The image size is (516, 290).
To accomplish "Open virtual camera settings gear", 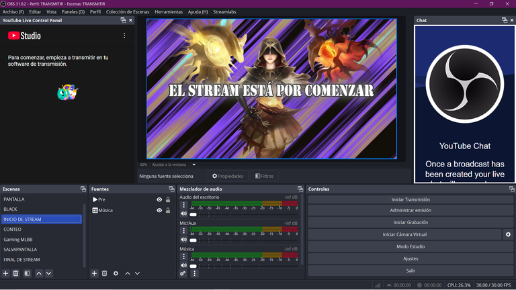I will pyautogui.click(x=508, y=234).
